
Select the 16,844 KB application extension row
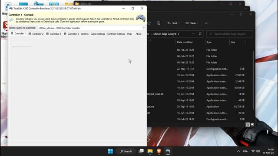click(196, 88)
